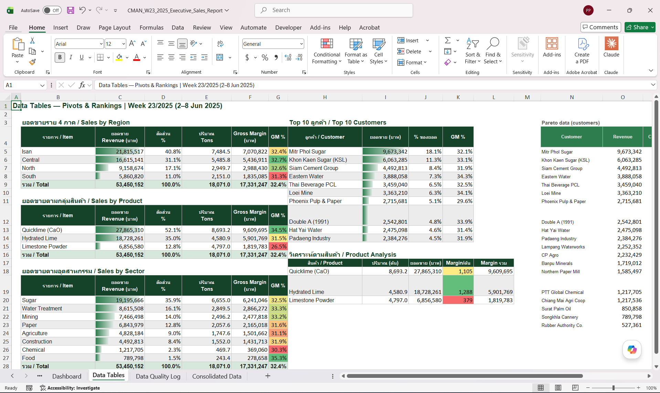
Task: Click the Copy icon in Clipboard group
Action: coord(32,51)
